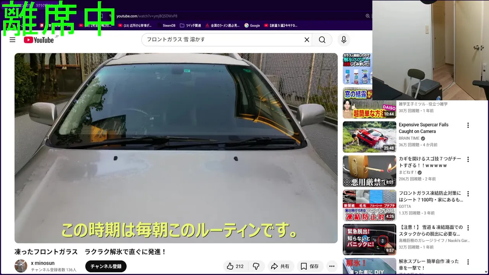489x275 pixels.
Task: Open the ツイッチ関連 bookmarks folder
Action: pyautogui.click(x=190, y=26)
